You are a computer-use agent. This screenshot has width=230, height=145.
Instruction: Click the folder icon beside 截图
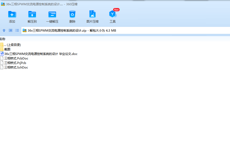click(x=2, y=49)
